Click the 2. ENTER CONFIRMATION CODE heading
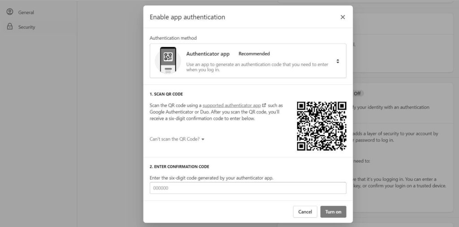The width and height of the screenshot is (459, 227). 179,167
